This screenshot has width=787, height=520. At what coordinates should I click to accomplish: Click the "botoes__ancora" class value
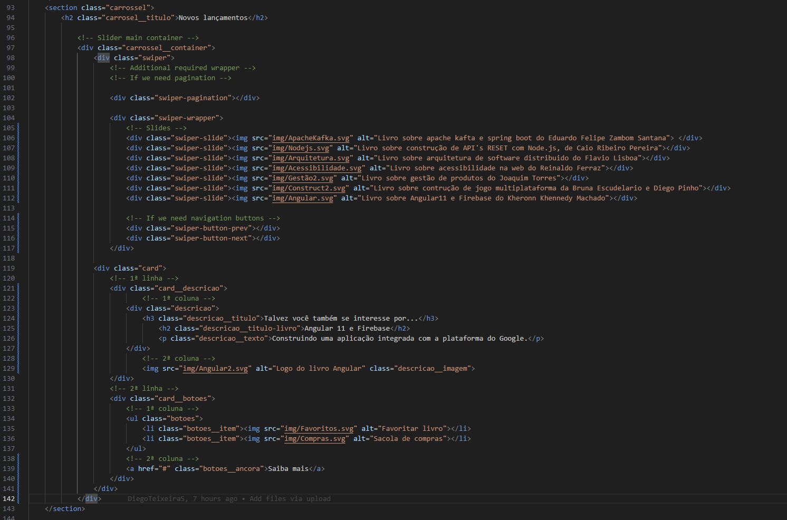coord(232,469)
